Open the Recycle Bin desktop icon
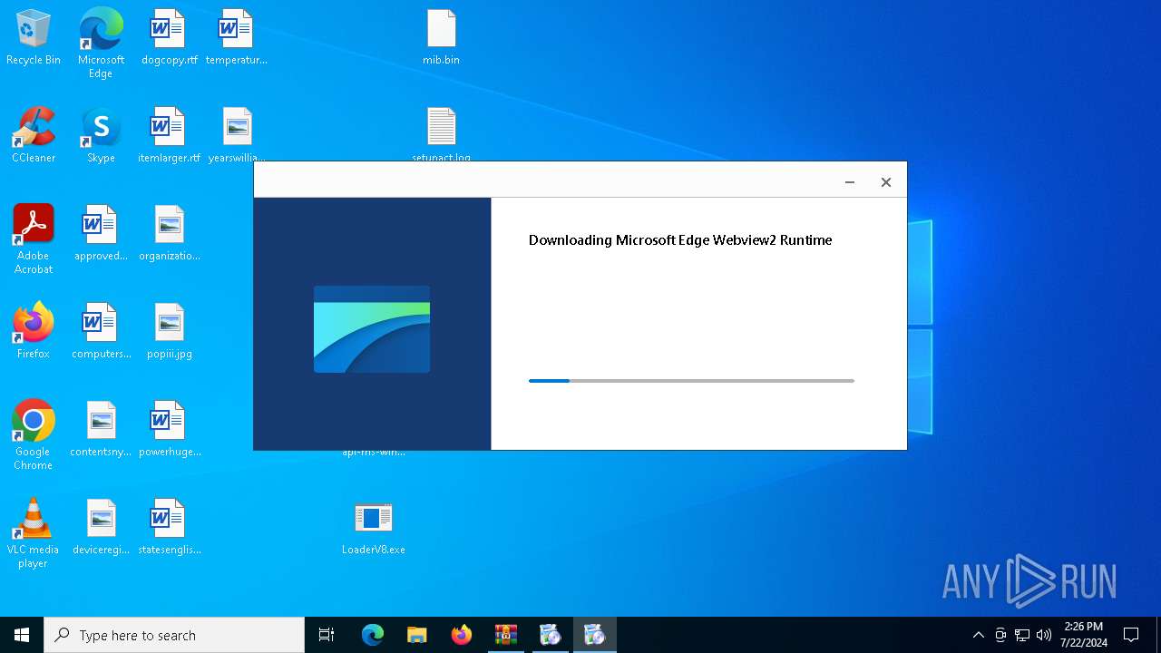 click(x=34, y=38)
